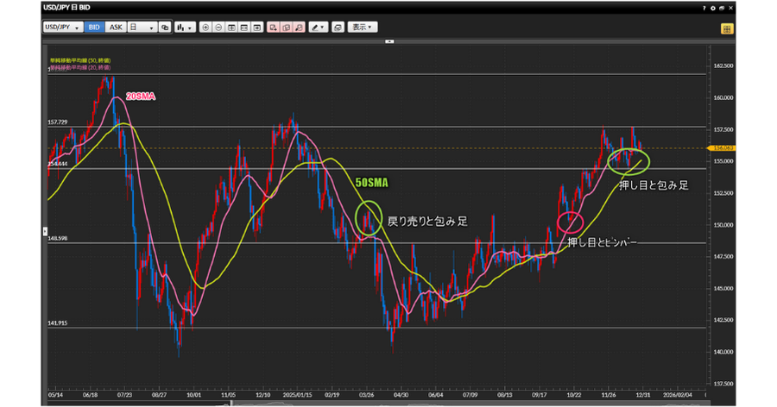Open the USD/JPY currency pair dropdown
The height and width of the screenshot is (407, 777).
tap(63, 28)
